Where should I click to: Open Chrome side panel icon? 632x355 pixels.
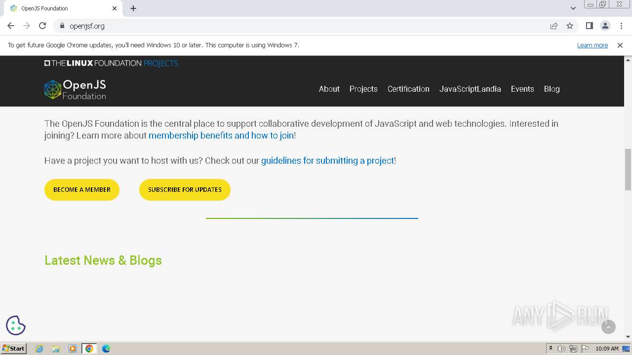click(x=589, y=26)
